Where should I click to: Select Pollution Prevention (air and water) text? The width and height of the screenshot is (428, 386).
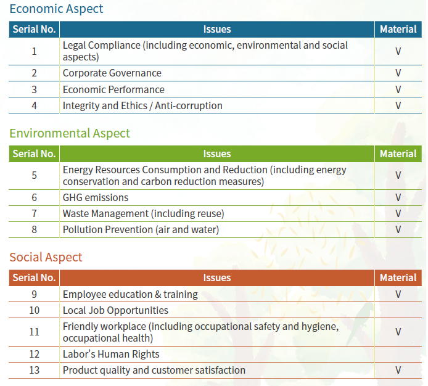(x=141, y=229)
